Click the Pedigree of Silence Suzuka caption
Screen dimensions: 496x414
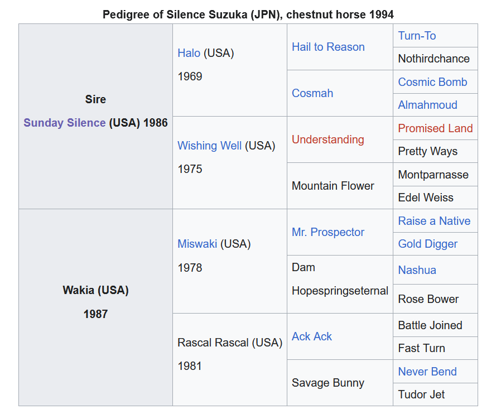pyautogui.click(x=248, y=14)
